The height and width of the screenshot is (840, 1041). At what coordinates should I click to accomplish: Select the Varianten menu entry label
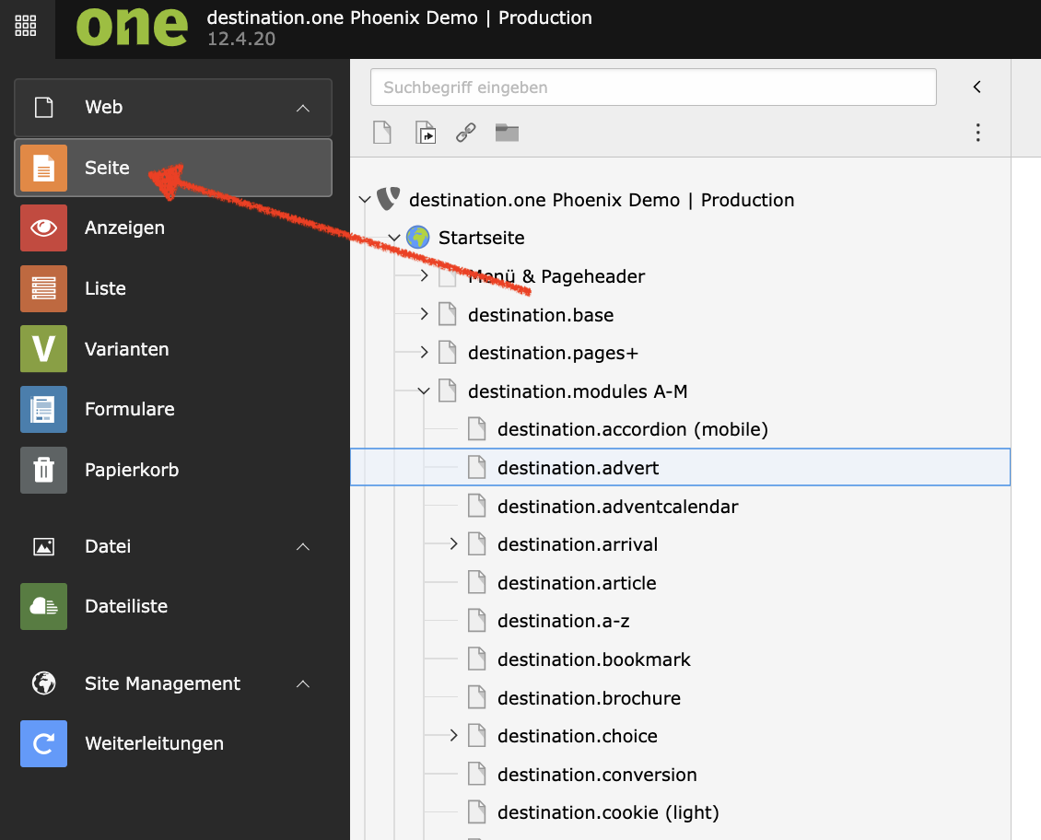click(x=127, y=349)
